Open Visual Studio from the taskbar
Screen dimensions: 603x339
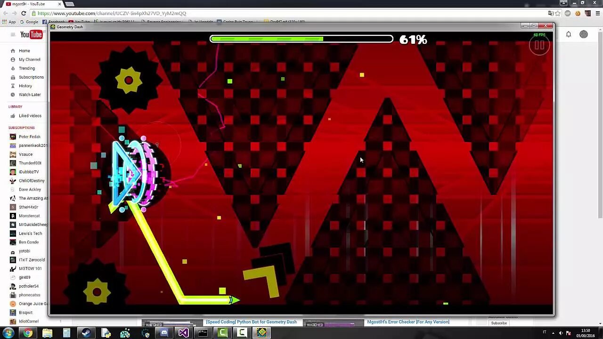point(183,333)
